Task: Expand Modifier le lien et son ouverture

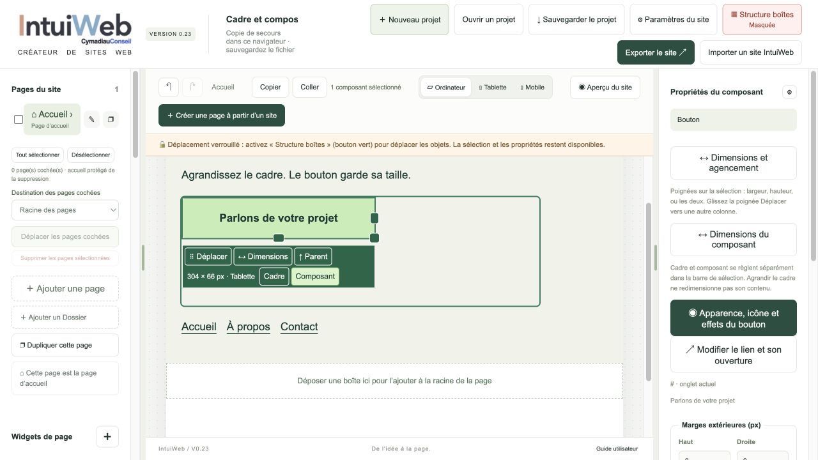Action: point(734,355)
